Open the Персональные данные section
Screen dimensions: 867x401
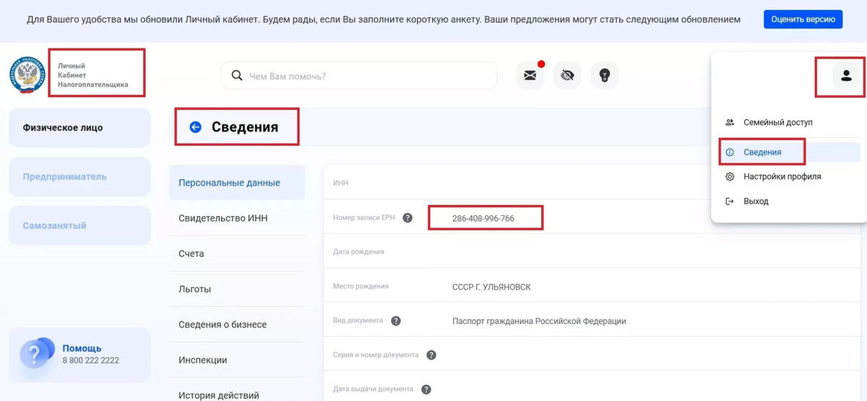coord(238,183)
